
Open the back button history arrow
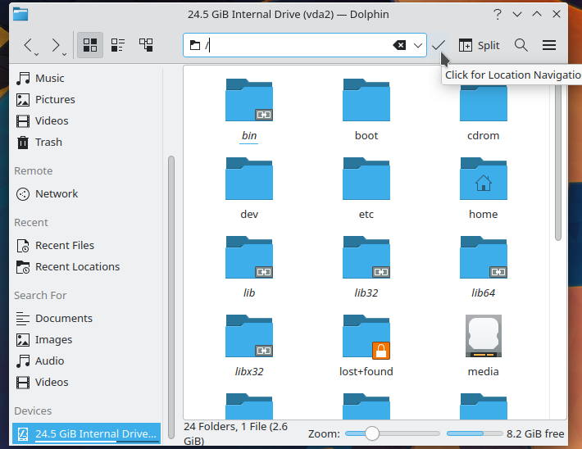point(38,52)
